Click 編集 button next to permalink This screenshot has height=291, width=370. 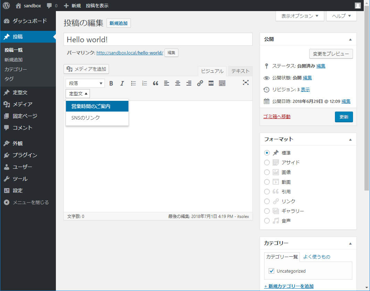pos(171,53)
